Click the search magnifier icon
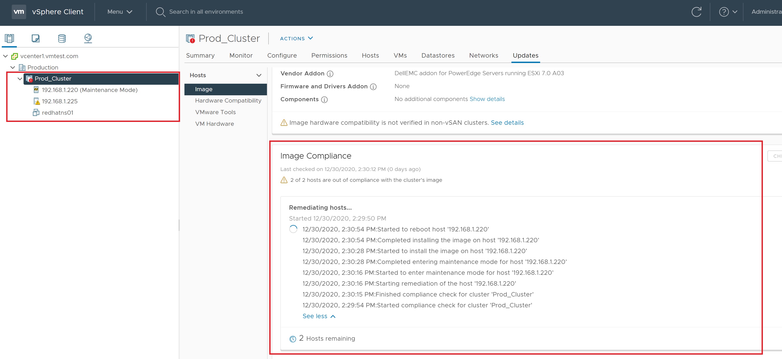 pyautogui.click(x=160, y=12)
